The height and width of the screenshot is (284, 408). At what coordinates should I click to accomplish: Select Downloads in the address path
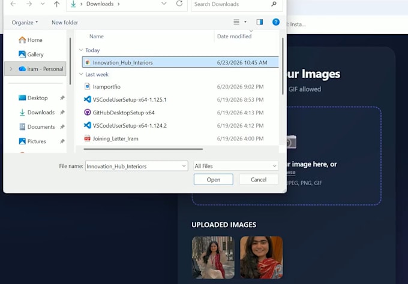point(100,4)
